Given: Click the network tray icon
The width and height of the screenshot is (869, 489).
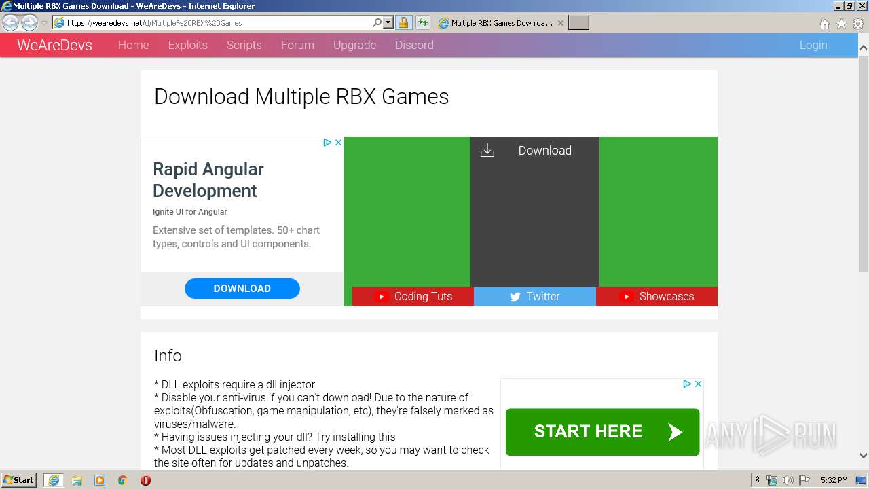Looking at the screenshot, I should (772, 480).
